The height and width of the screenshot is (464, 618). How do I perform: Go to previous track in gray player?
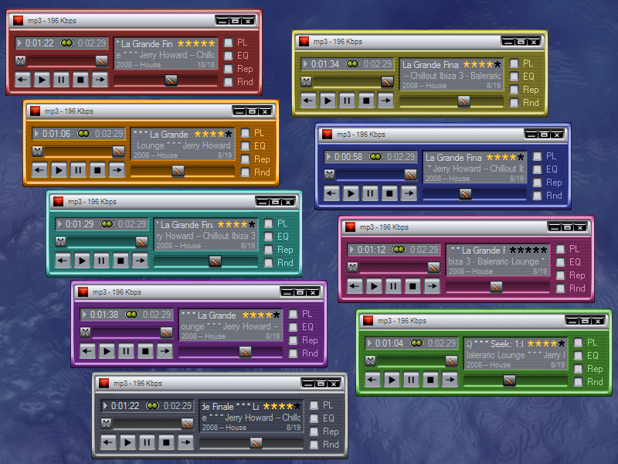(x=109, y=442)
